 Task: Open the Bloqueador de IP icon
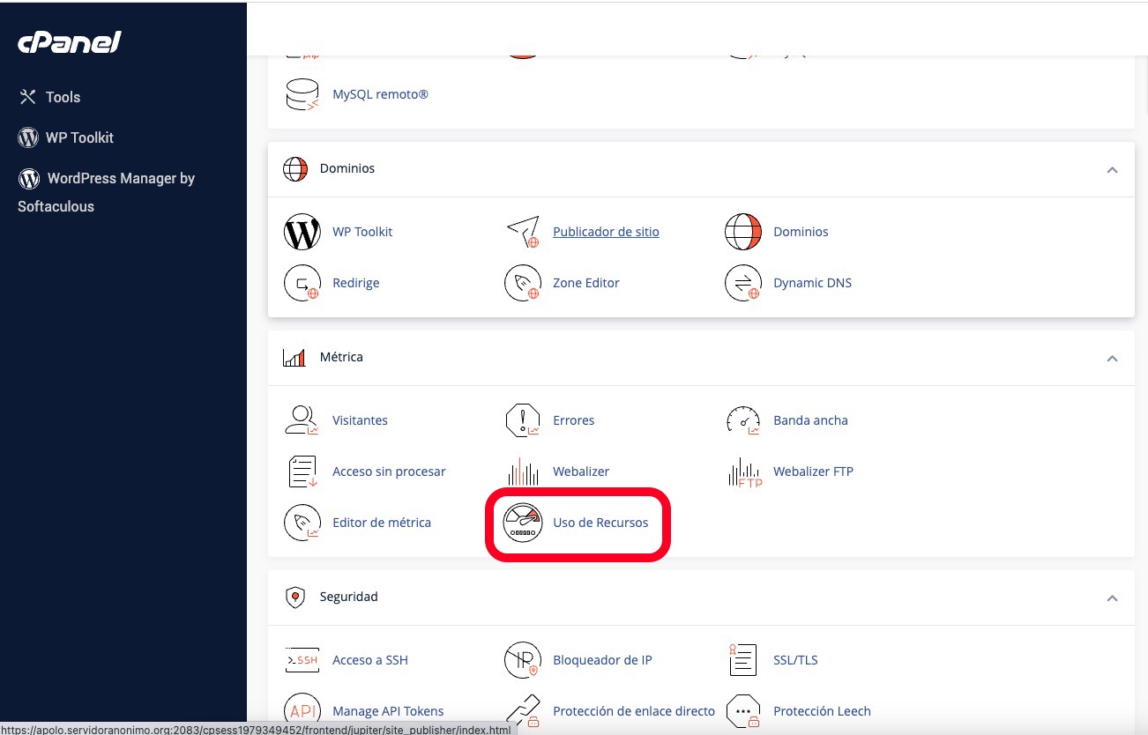point(522,660)
